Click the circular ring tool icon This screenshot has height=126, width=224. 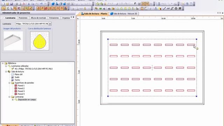[x=176, y=8]
